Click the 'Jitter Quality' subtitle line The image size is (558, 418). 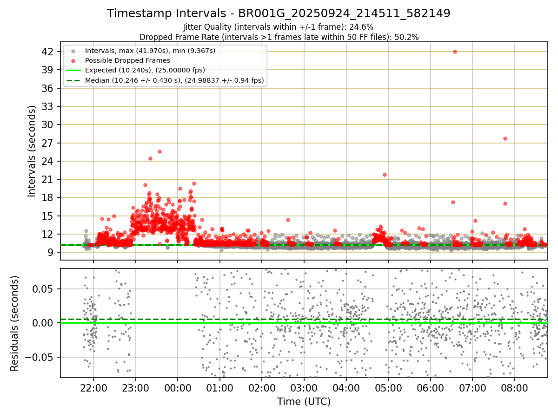click(279, 27)
